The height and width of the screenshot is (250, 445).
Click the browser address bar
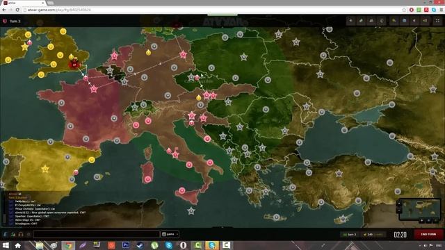click(x=211, y=10)
